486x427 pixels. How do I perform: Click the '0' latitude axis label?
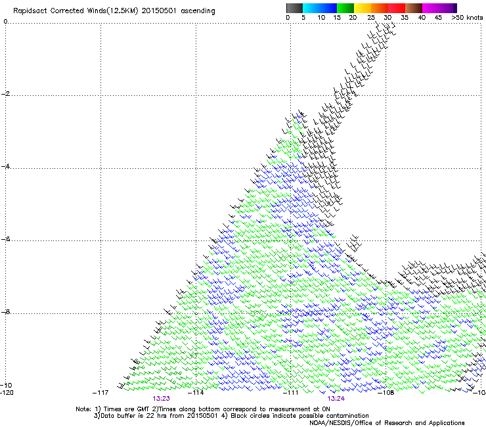click(x=5, y=21)
